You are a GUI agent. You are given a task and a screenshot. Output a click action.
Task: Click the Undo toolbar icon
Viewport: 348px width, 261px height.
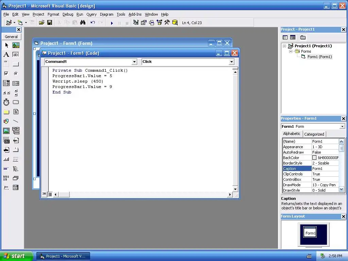[93, 23]
